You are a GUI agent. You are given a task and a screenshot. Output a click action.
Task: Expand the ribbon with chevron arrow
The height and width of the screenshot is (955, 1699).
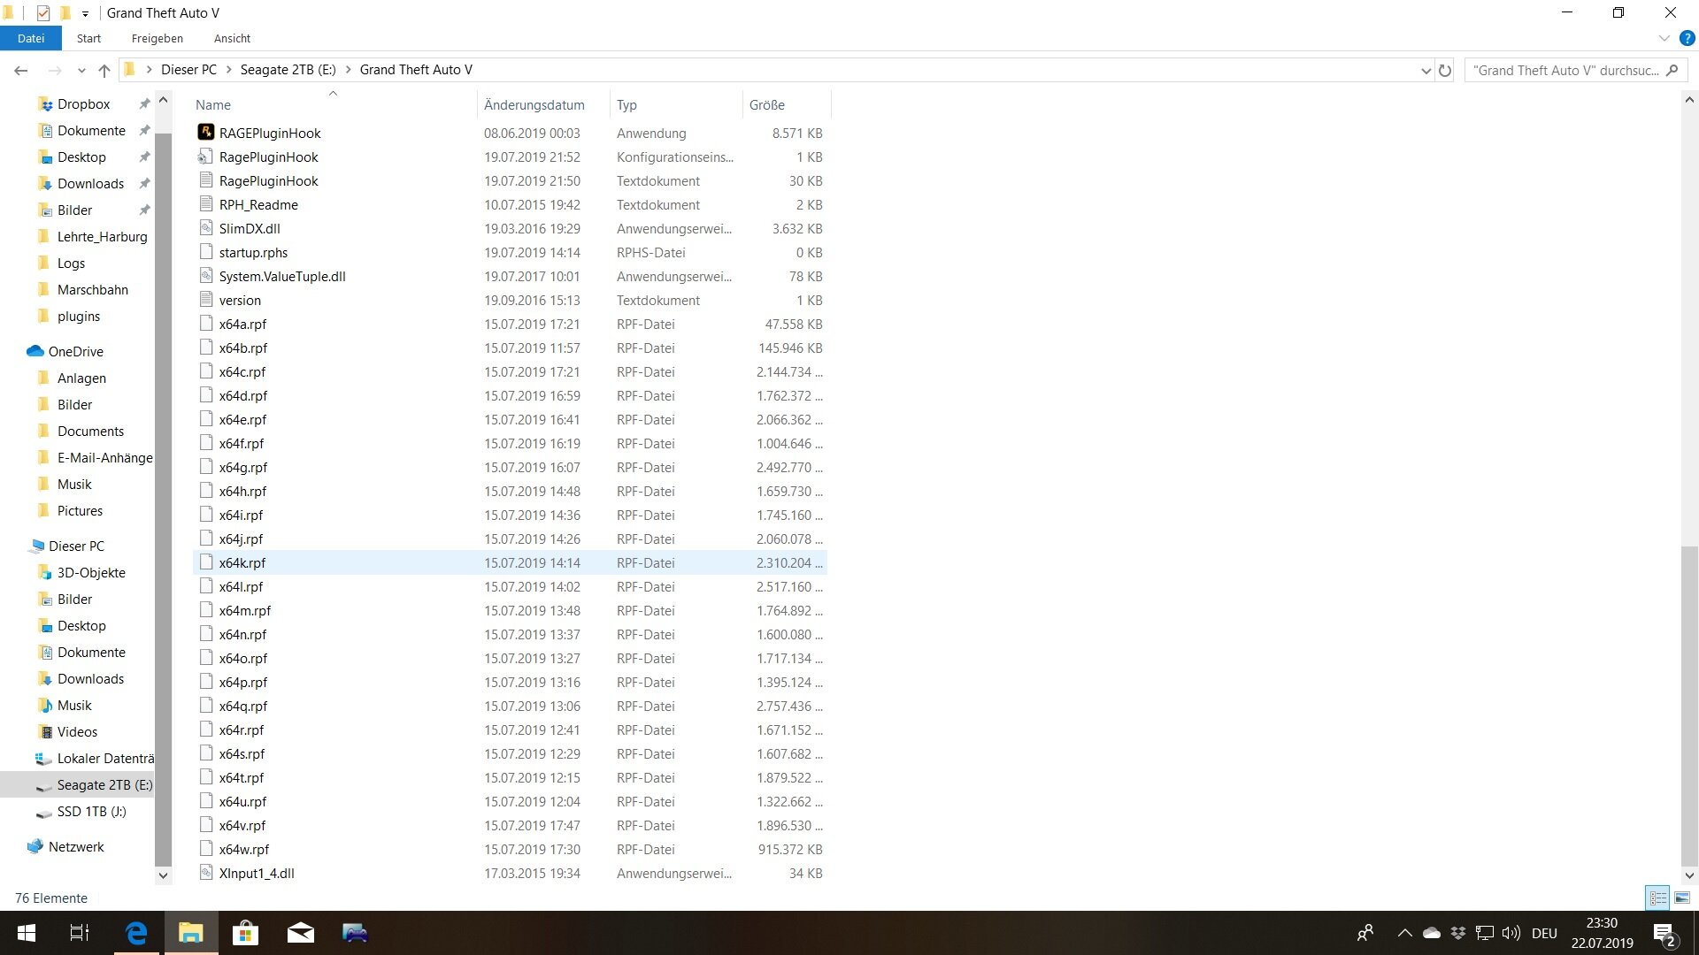coord(1664,38)
